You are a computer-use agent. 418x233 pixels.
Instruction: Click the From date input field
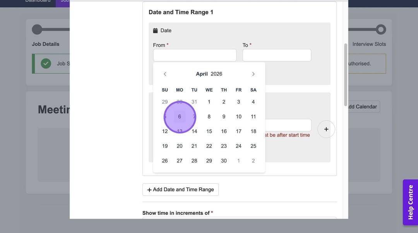pos(195,55)
